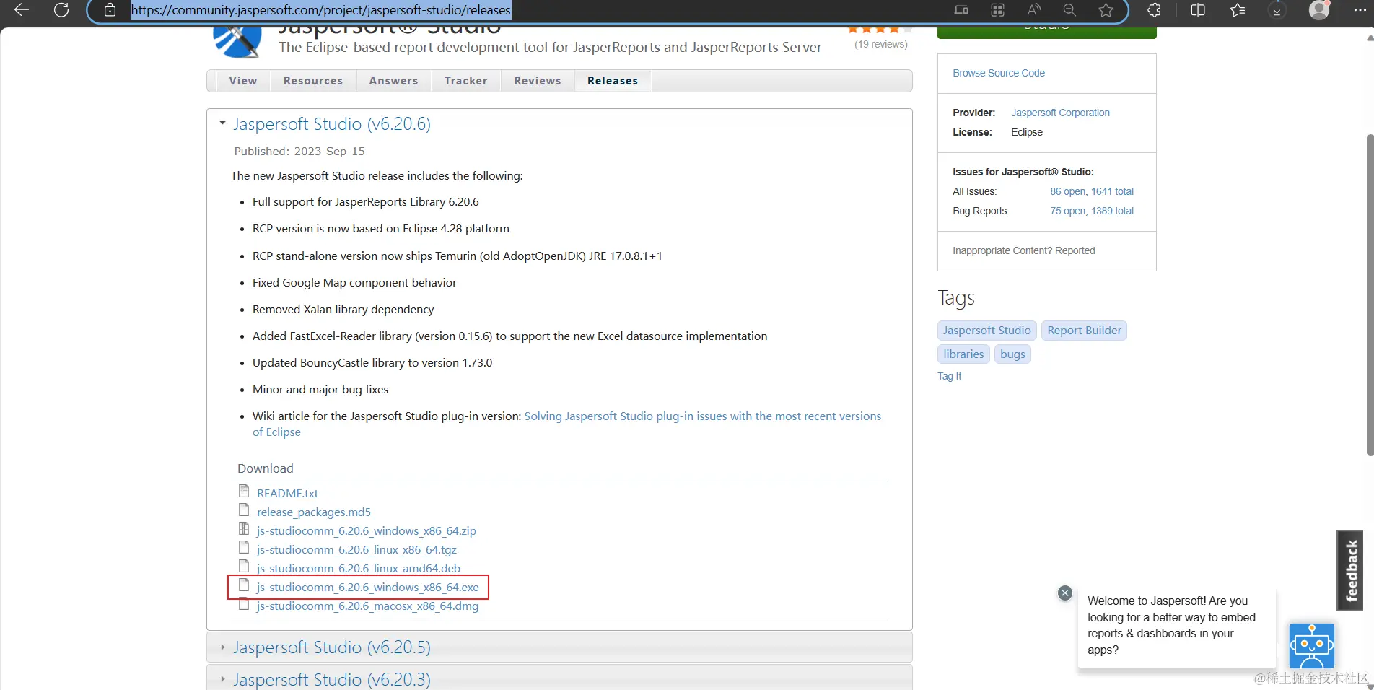
Task: Download release_packages.md5
Action: (x=314, y=512)
